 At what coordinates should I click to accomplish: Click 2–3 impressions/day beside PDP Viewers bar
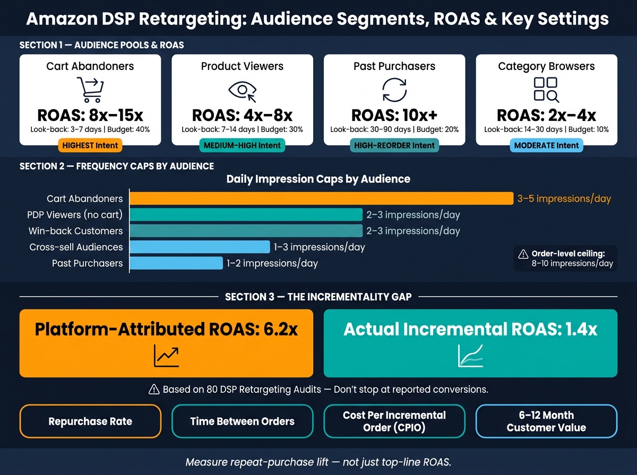tap(413, 215)
